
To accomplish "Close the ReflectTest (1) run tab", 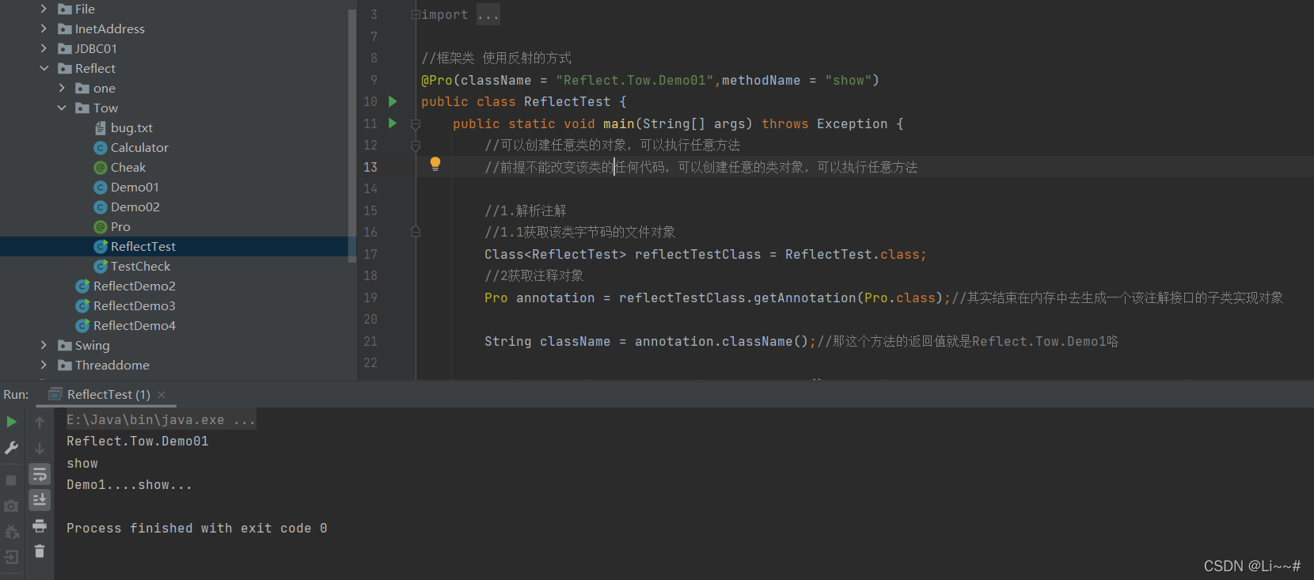I will 161,394.
